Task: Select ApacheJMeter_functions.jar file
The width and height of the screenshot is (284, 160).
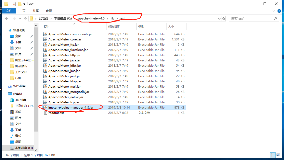Action: click(68, 50)
